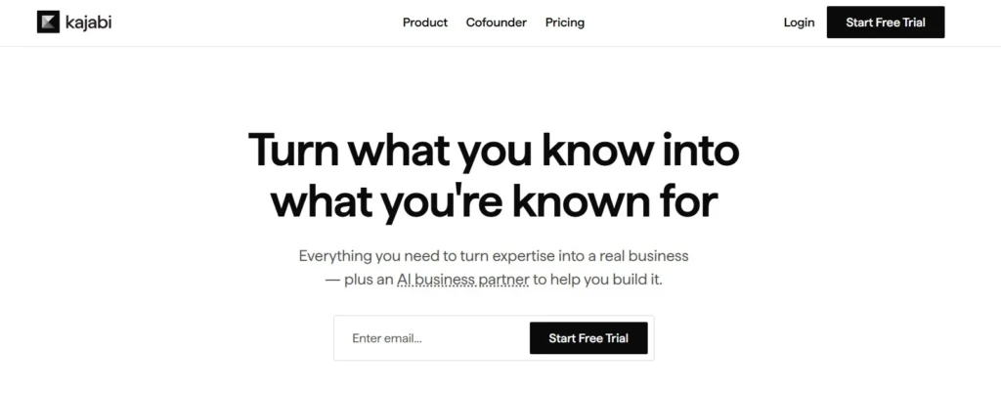Click the kajabi wordmark beside the logo
This screenshot has height=393, width=1001.
[x=88, y=22]
